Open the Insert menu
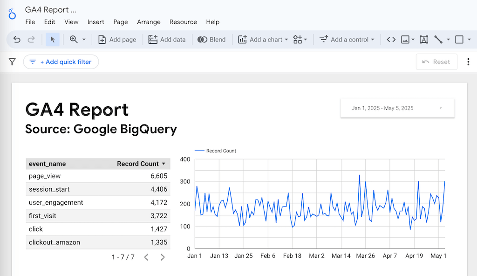Image resolution: width=477 pixels, height=276 pixels. [96, 22]
